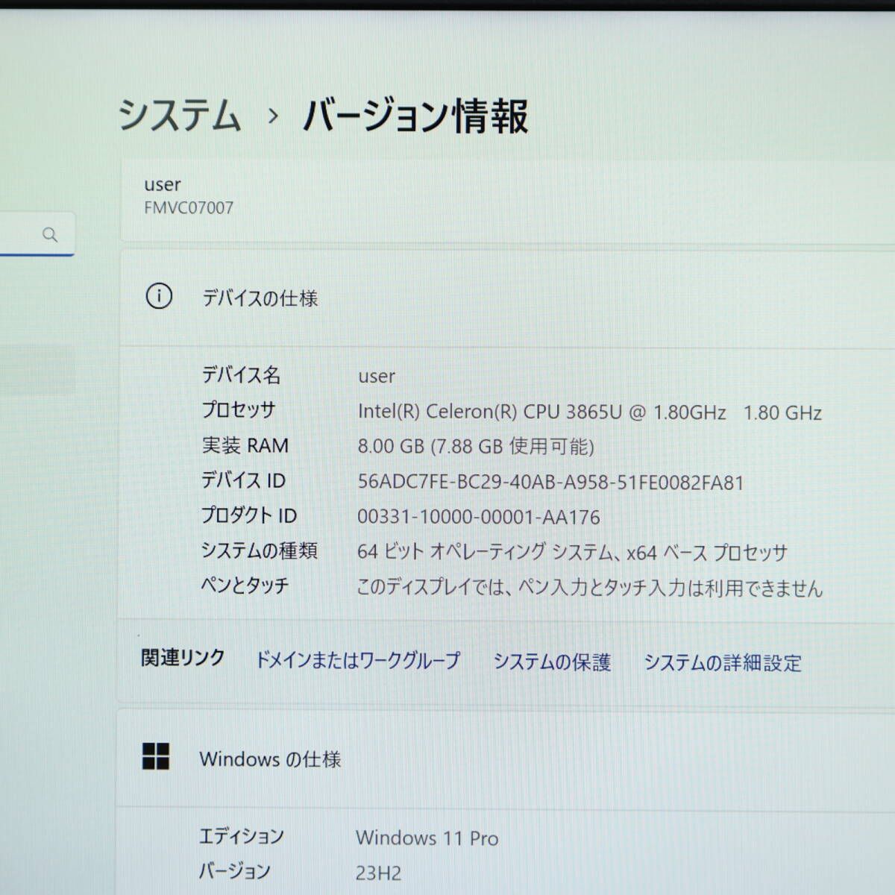The width and height of the screenshot is (895, 895).
Task: Click the システムの種類 label
Action: coord(260,550)
